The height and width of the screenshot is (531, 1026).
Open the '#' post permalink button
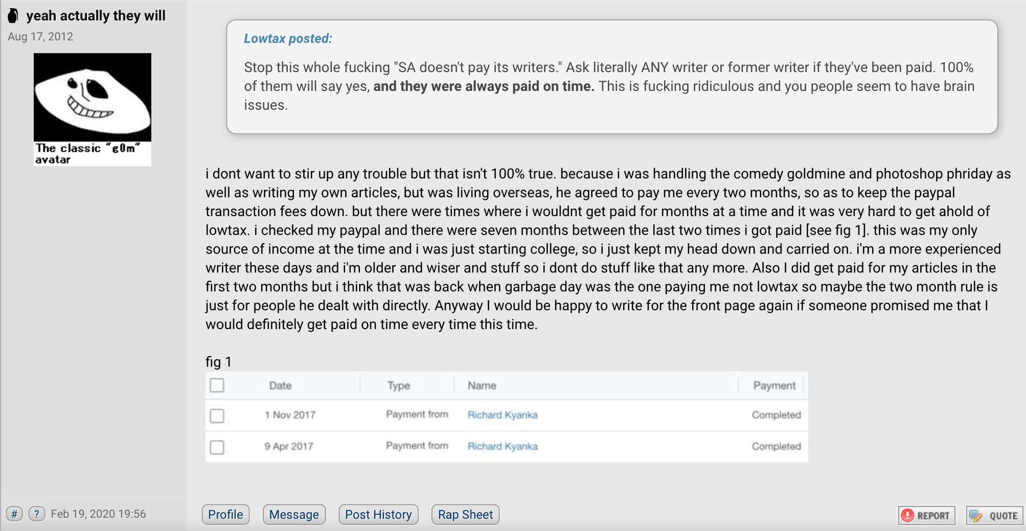[14, 514]
